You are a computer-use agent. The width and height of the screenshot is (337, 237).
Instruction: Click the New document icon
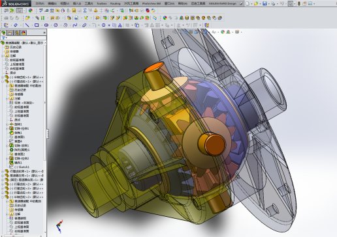tap(248, 3)
